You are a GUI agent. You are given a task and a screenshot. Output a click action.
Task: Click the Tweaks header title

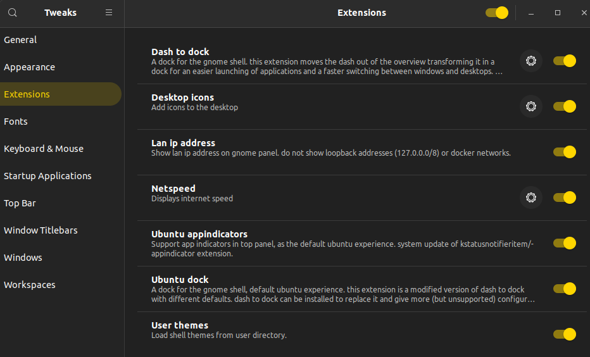coord(60,13)
